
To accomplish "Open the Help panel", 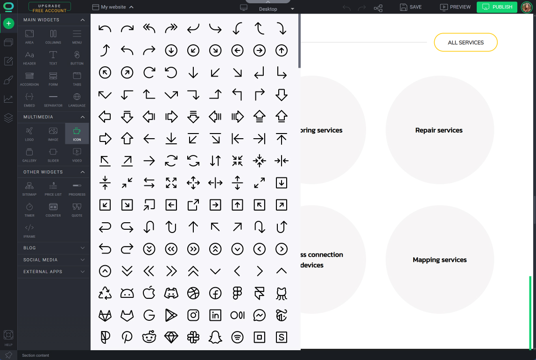I will [8, 338].
